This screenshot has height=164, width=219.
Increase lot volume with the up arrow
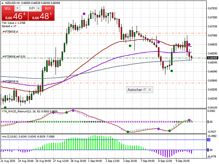coord(39,8)
